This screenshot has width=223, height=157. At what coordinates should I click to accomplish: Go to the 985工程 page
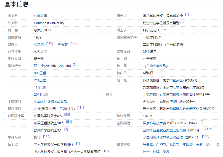pyautogui.click(x=40, y=73)
